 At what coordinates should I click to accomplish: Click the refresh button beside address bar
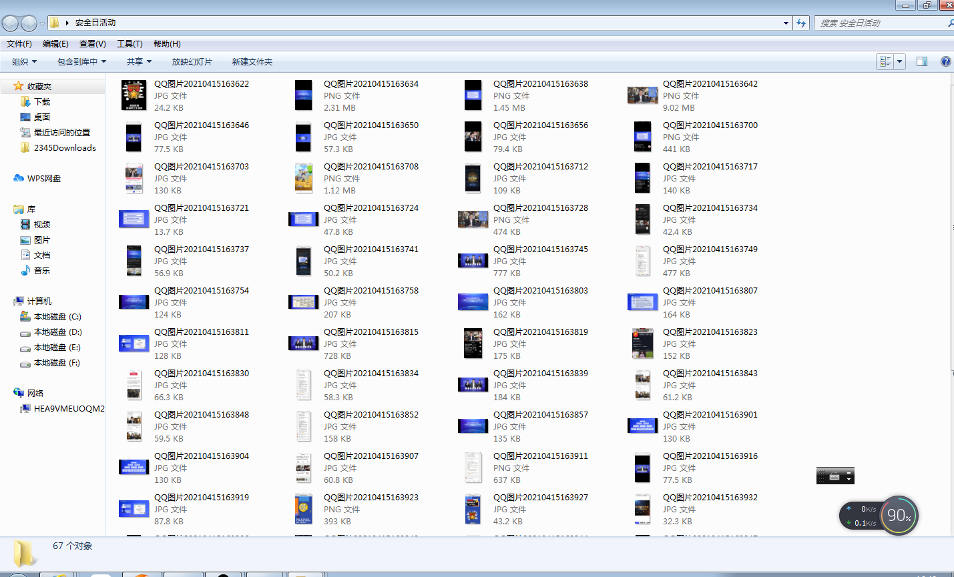coord(802,23)
